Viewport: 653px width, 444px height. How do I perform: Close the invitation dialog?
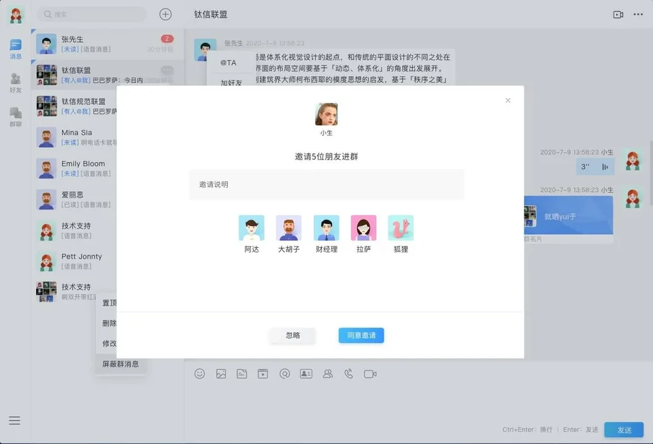pos(507,100)
